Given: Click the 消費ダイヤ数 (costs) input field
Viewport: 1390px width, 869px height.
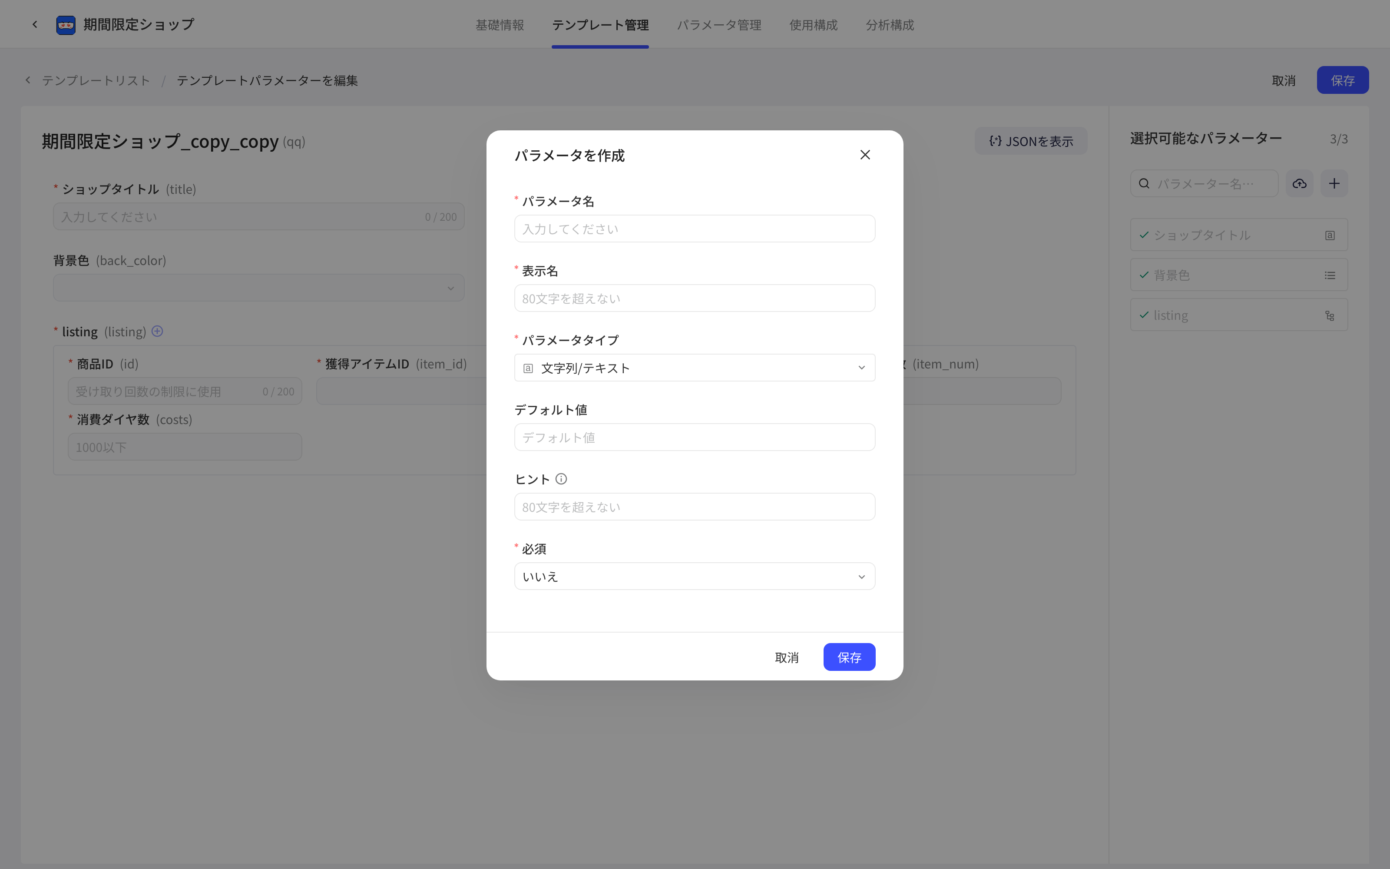Looking at the screenshot, I should point(184,447).
